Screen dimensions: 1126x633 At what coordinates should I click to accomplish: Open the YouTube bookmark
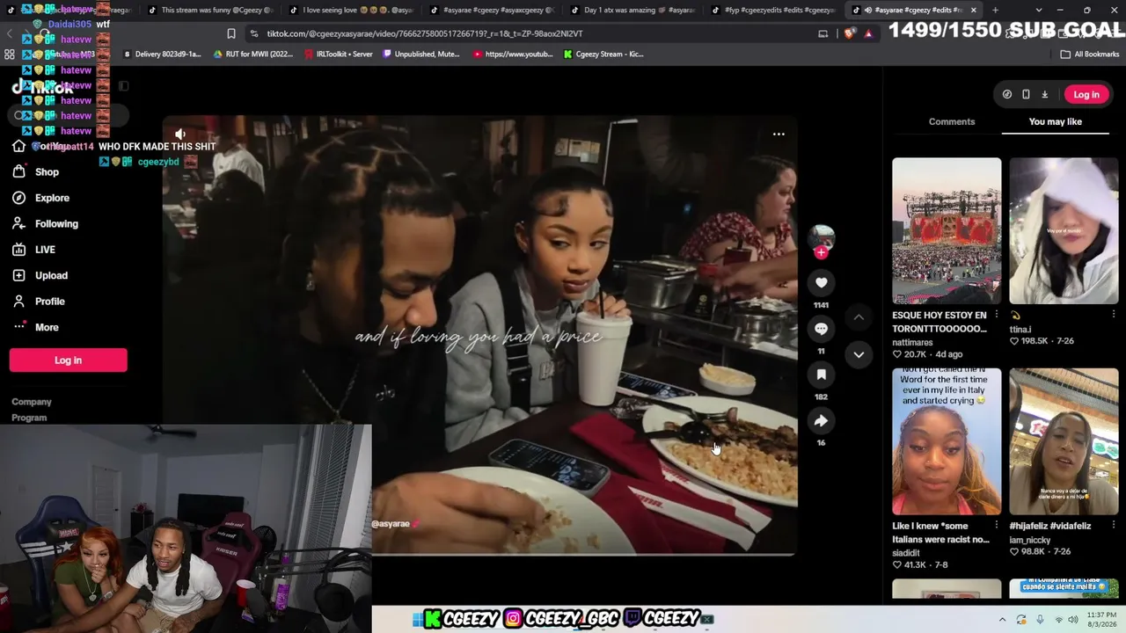click(x=514, y=54)
